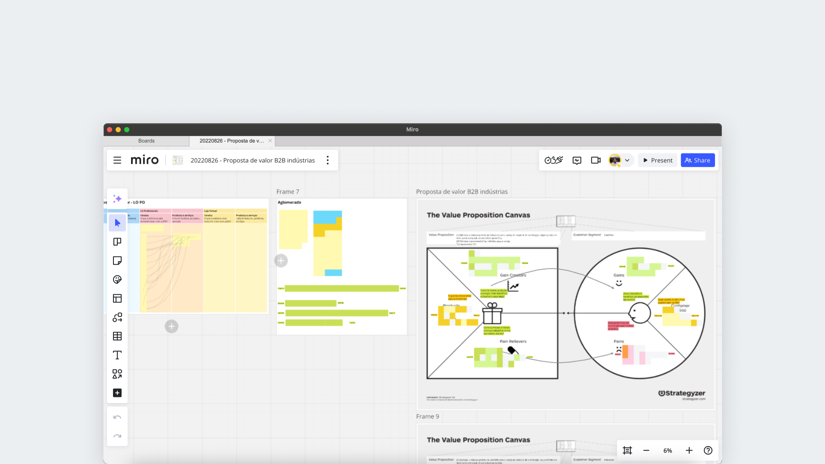Open the timer and activities tools
Image resolution: width=825 pixels, height=464 pixels.
coord(553,160)
